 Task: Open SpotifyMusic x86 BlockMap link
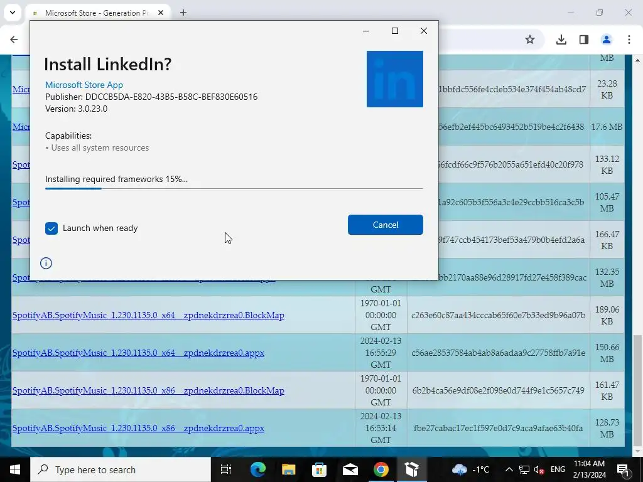pyautogui.click(x=148, y=390)
